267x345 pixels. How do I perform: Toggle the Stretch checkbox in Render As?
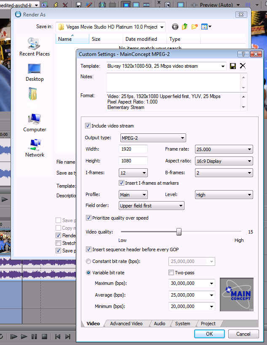[59, 243]
